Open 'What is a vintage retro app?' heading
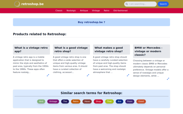 coord(31,50)
